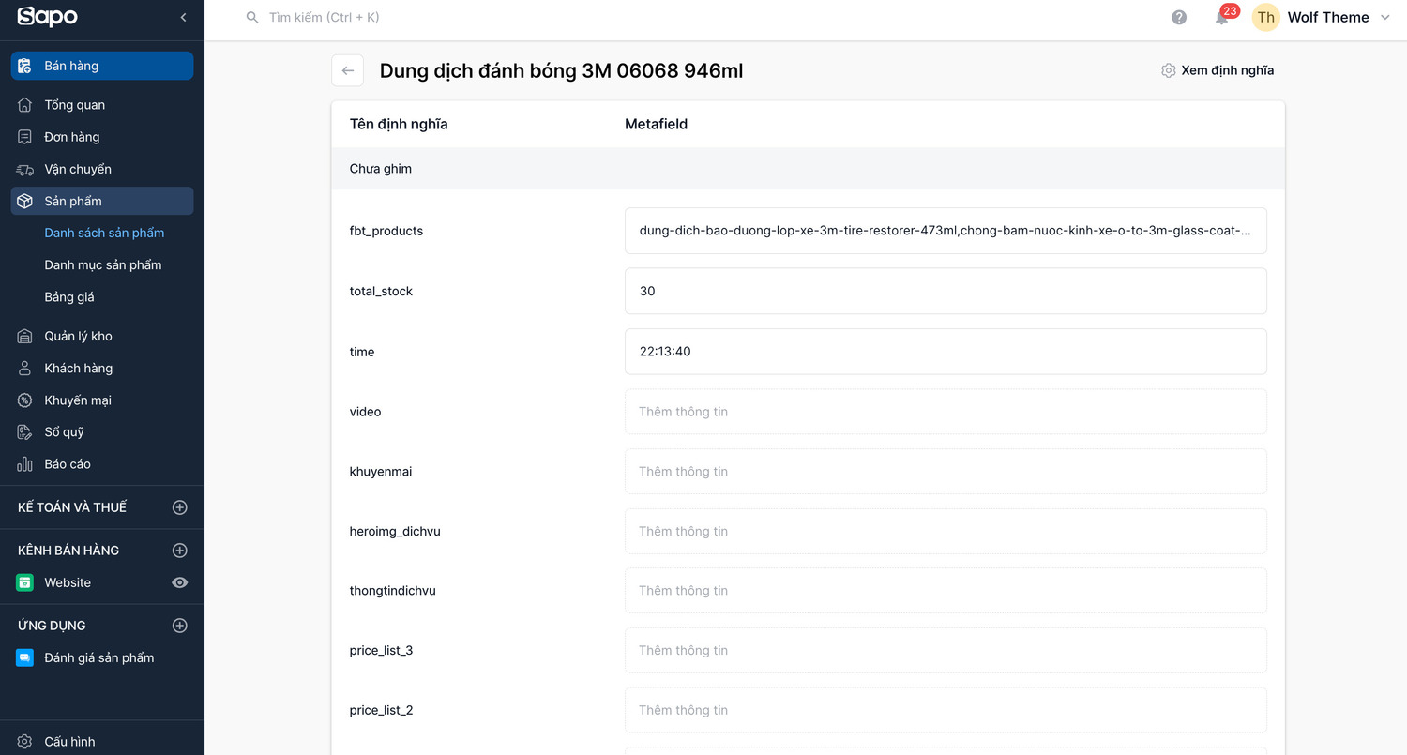Click the khuyenmai metafield input
The image size is (1407, 755).
tap(946, 471)
